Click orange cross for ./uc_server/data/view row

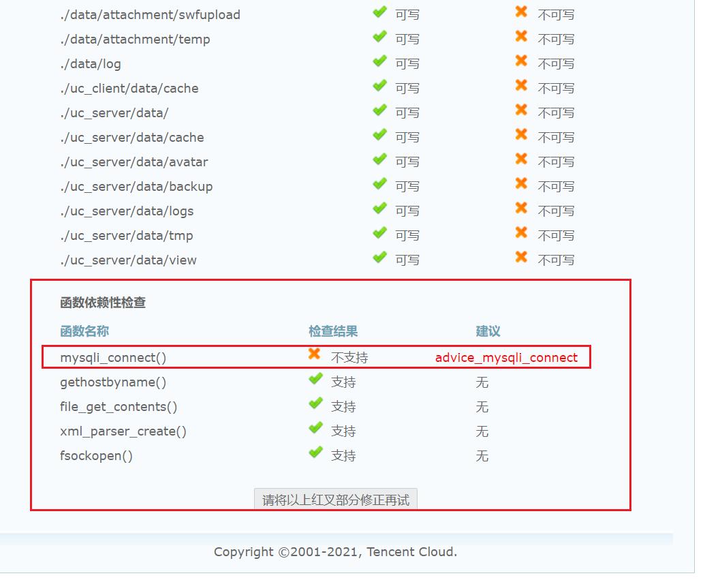(521, 258)
